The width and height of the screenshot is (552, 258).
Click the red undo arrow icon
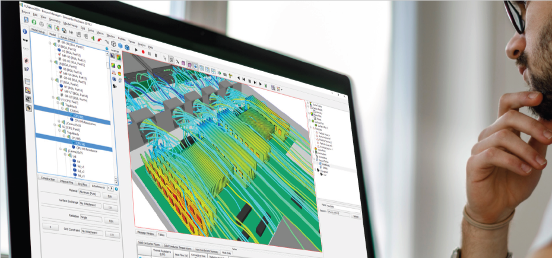point(100,40)
